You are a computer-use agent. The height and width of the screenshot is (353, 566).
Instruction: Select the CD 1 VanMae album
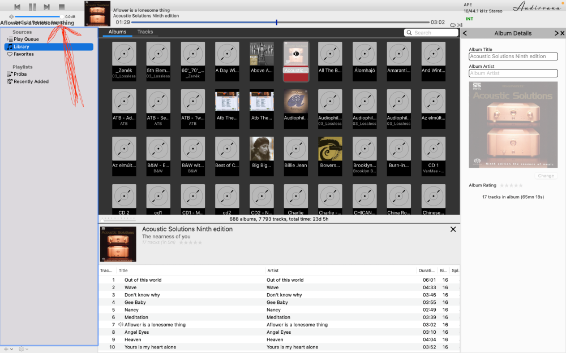[433, 156]
